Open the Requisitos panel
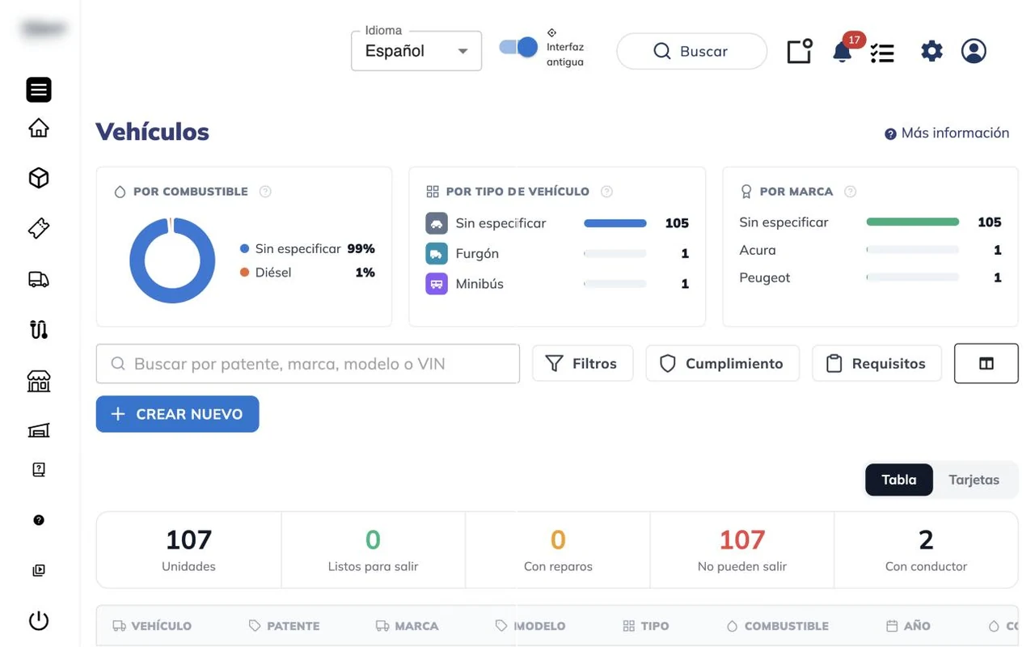 877,363
